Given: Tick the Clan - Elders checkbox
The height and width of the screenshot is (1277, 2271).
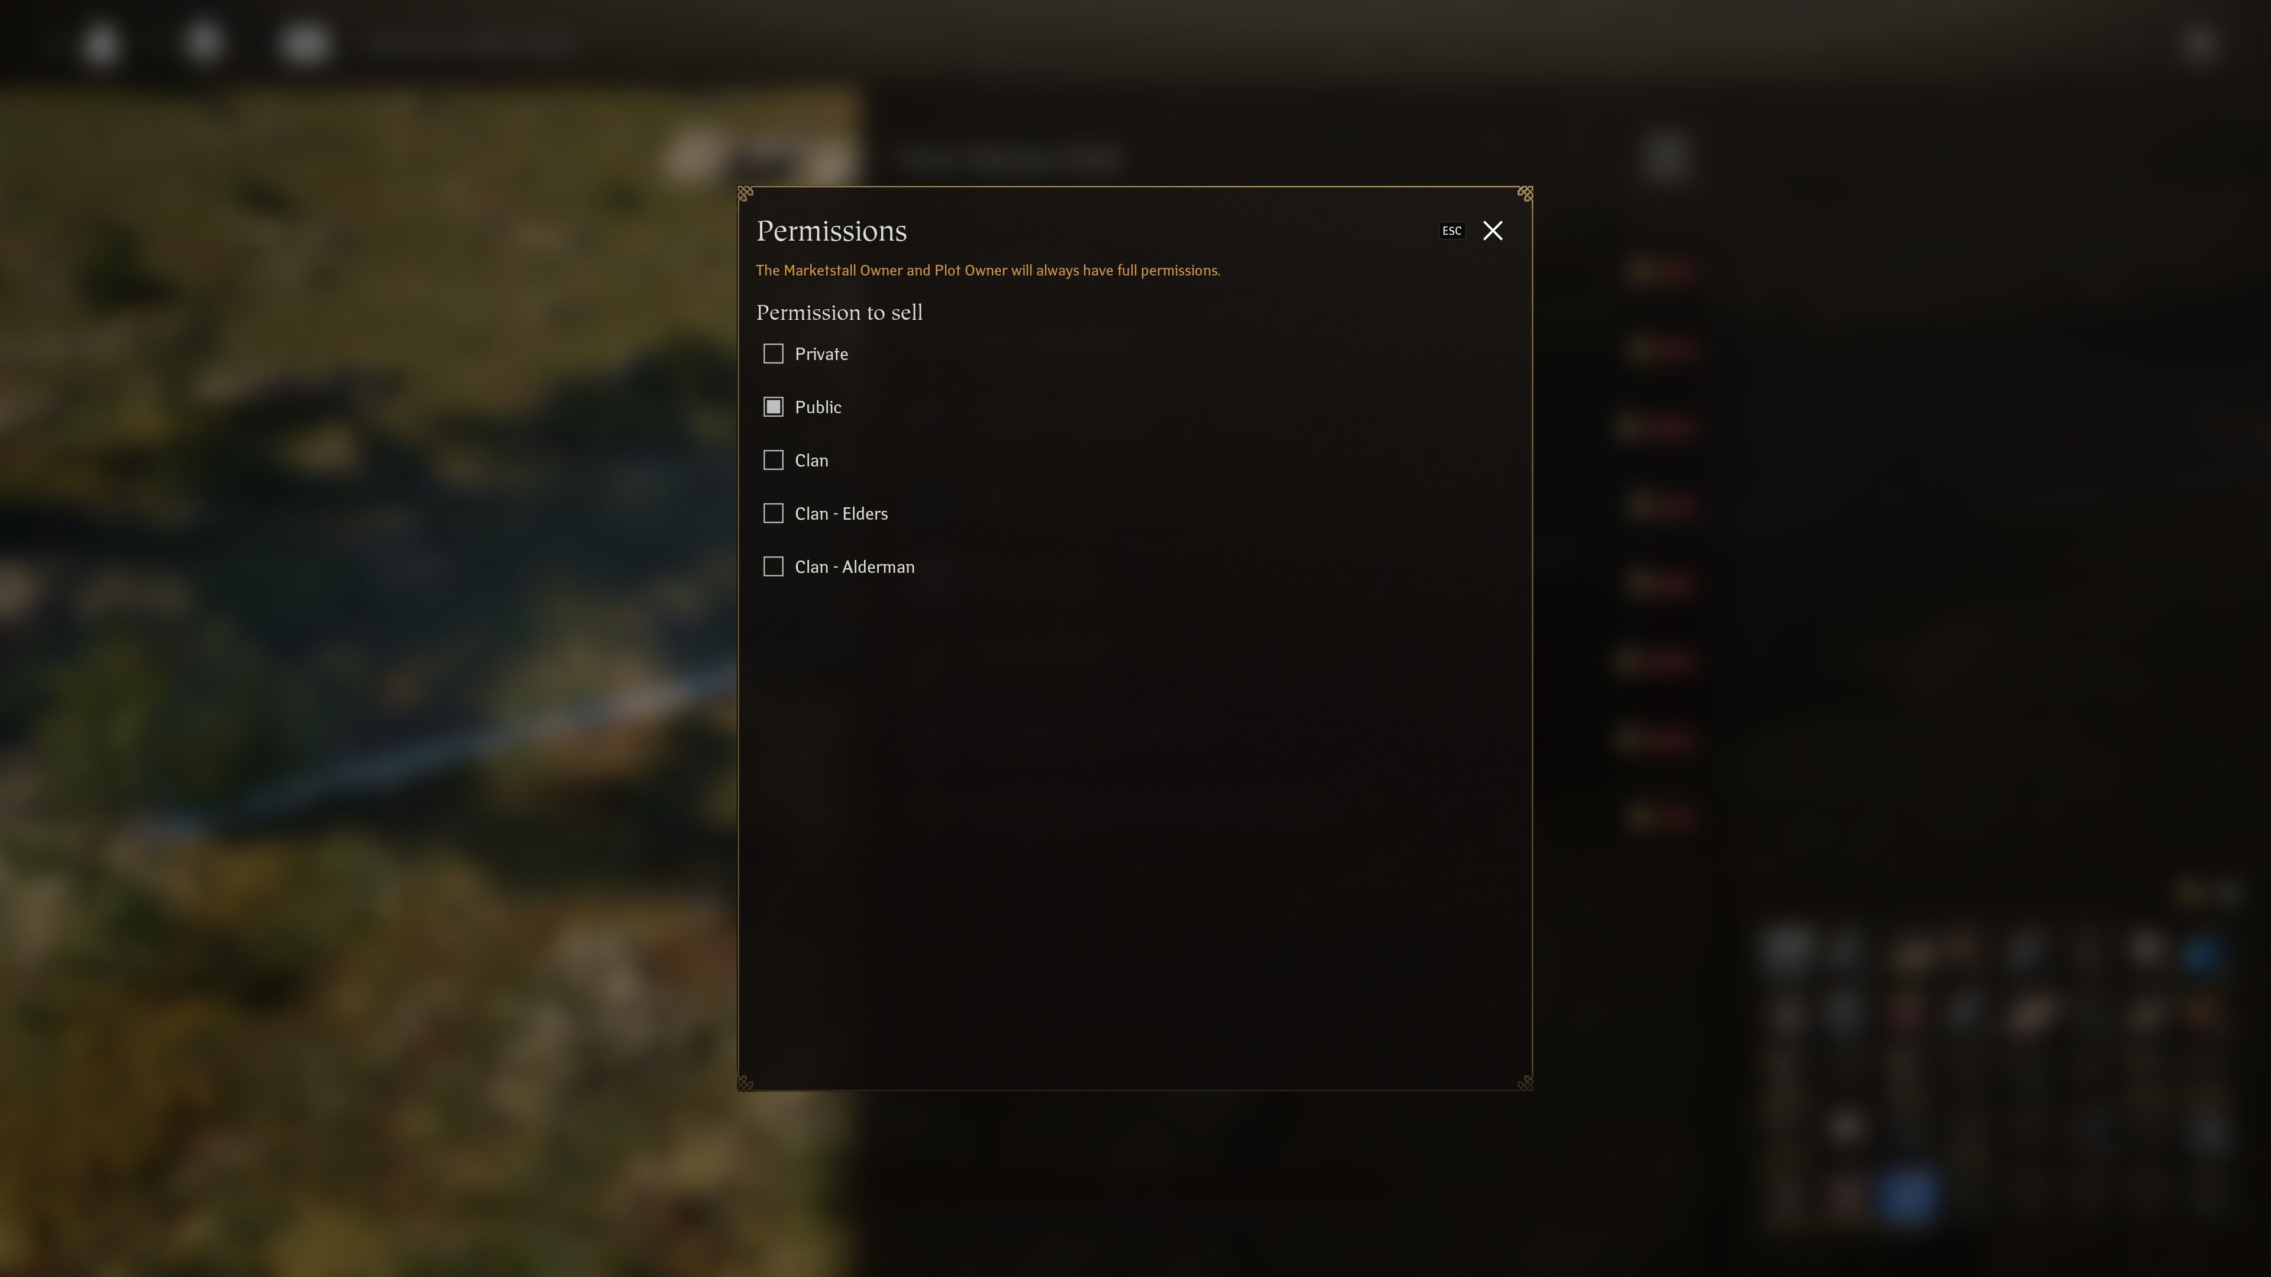Looking at the screenshot, I should 773,513.
